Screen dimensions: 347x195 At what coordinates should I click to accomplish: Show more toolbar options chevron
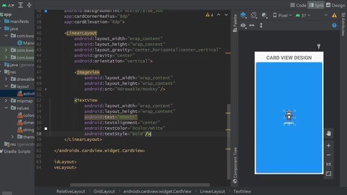point(326,15)
